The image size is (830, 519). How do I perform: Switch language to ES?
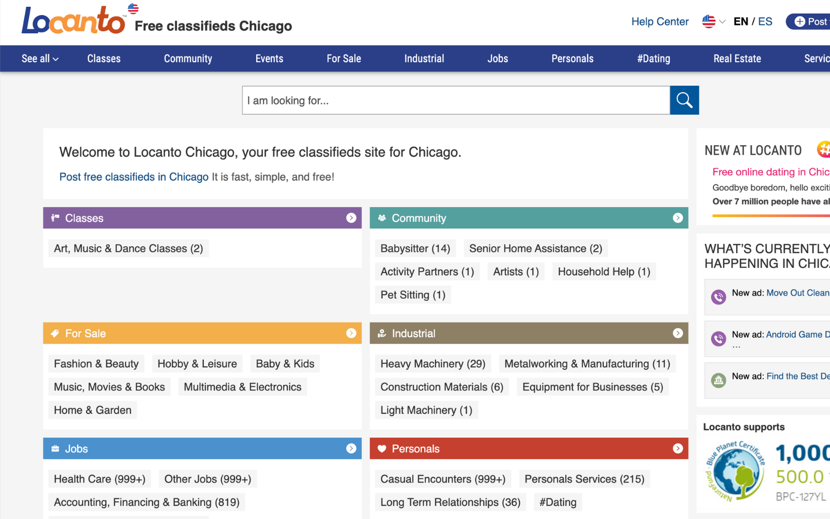pos(765,22)
